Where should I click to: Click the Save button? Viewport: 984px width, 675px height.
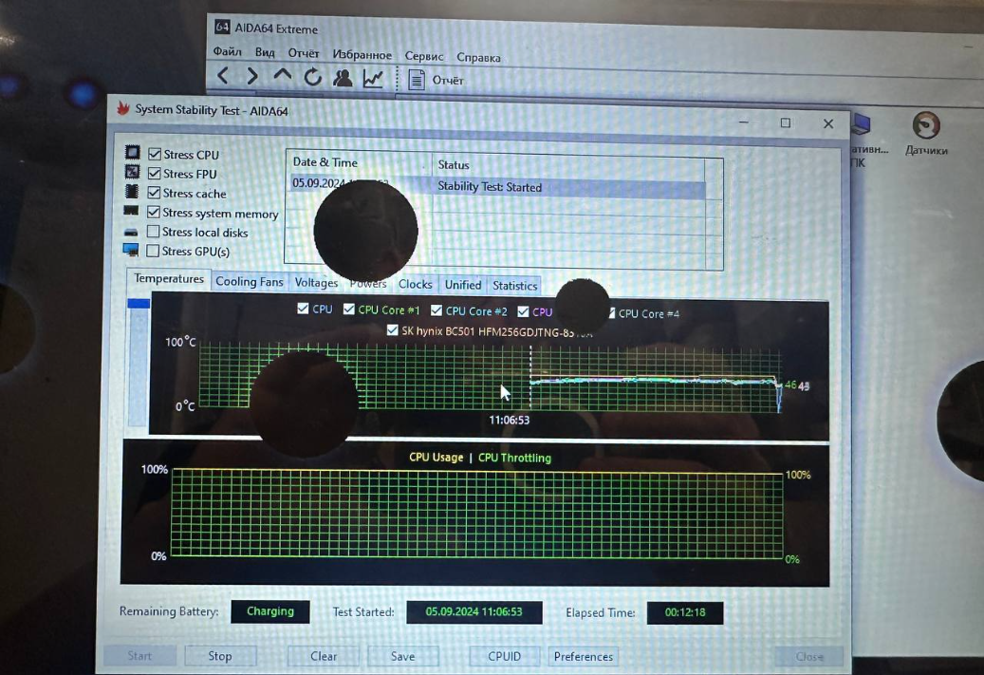click(403, 656)
